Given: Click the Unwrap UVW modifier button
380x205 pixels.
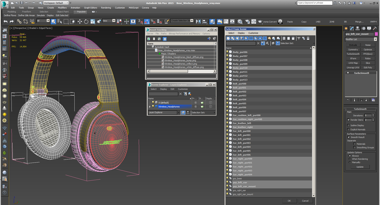Looking at the screenshot, I should pos(353,68).
